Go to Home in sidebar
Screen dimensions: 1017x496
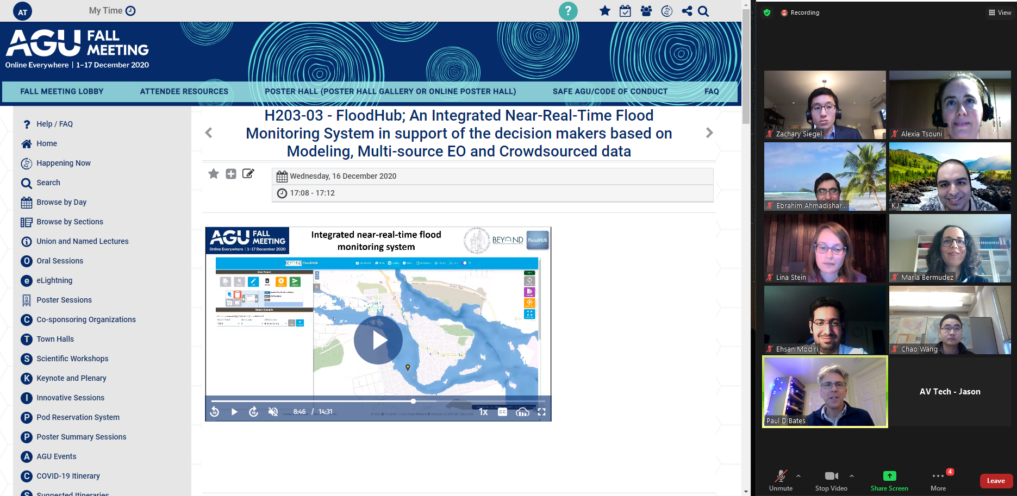pyautogui.click(x=47, y=143)
